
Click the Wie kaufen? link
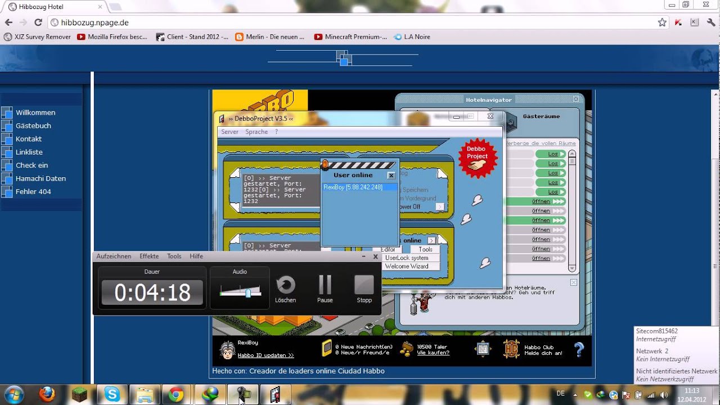coord(433,353)
